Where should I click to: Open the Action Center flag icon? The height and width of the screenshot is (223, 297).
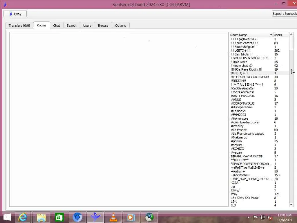point(256,217)
